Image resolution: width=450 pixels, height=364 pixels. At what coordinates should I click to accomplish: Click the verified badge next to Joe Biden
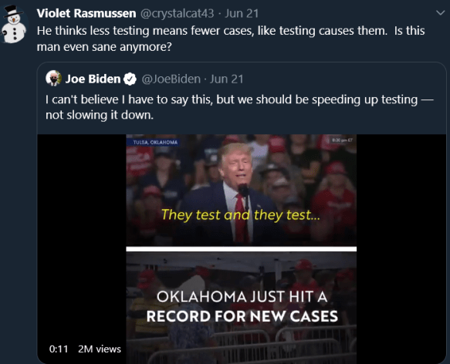[130, 79]
